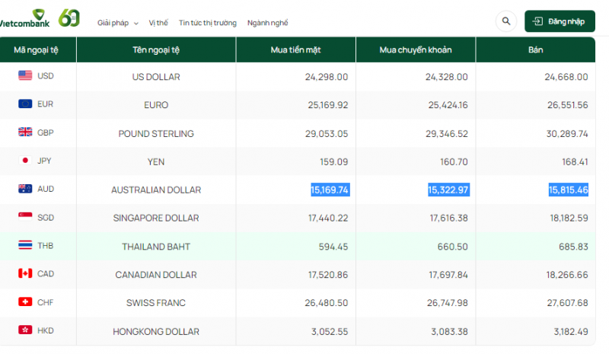
Task: Go to the Ngành nghề menu
Action: click(268, 23)
